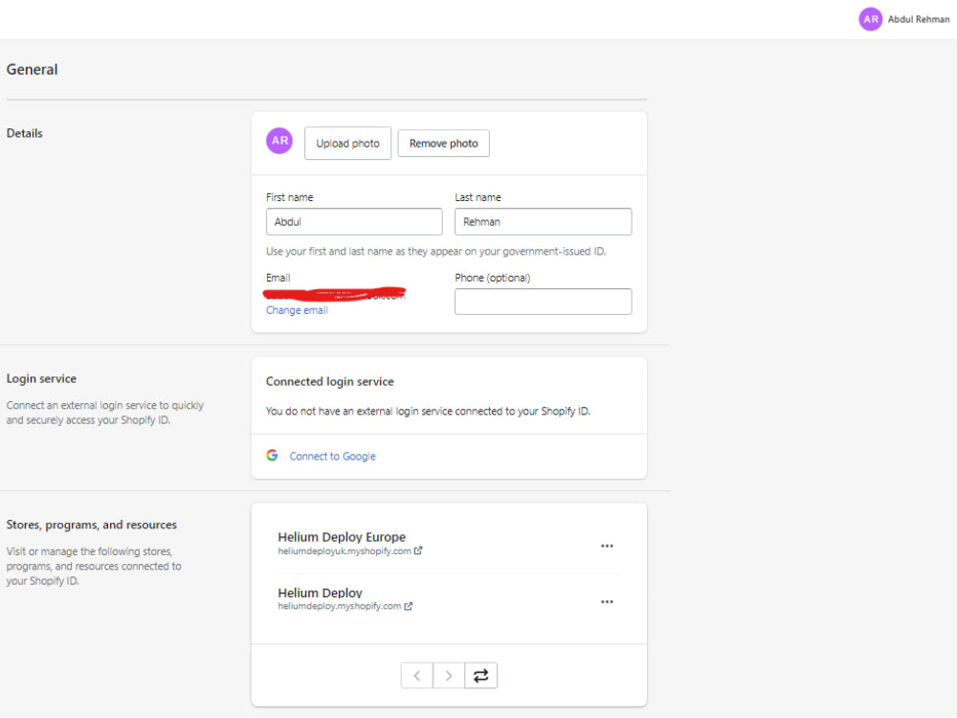This screenshot has width=957, height=718.
Task: Click the AR profile photo avatar in Details
Action: click(279, 141)
